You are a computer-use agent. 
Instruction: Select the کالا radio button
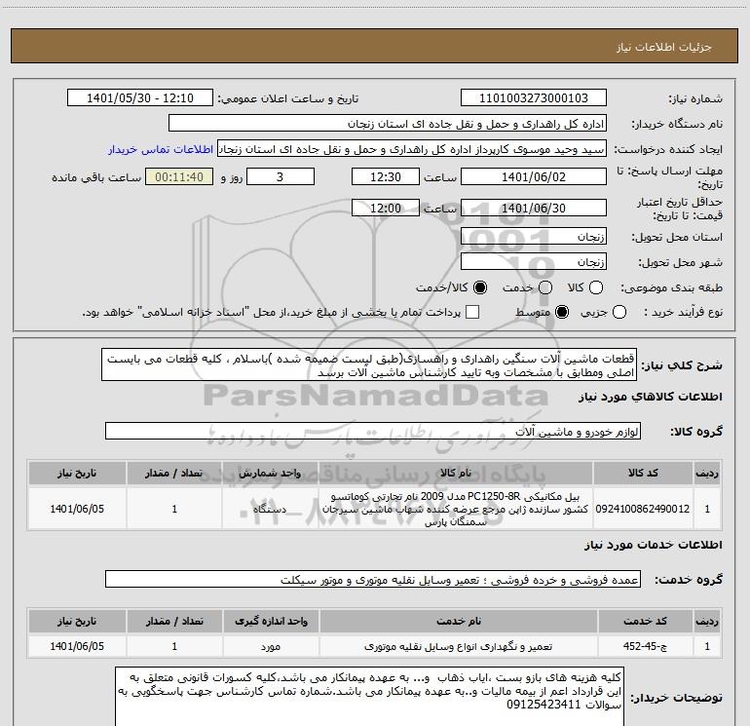595,287
